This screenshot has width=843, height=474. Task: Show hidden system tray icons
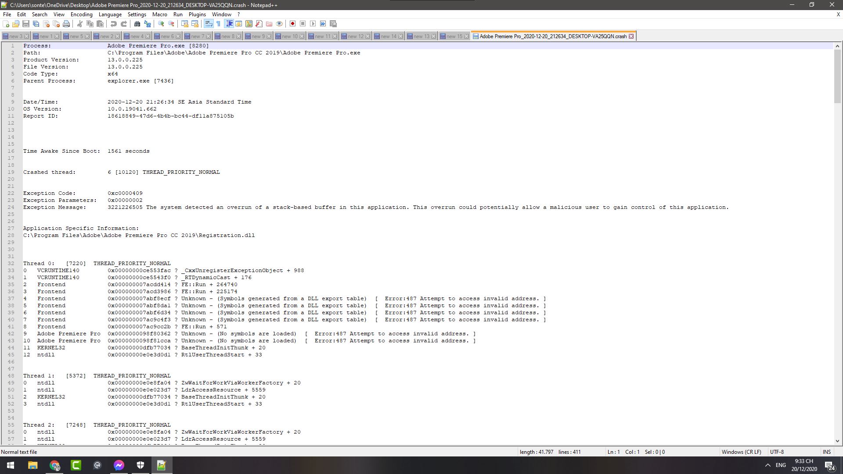pos(767,465)
